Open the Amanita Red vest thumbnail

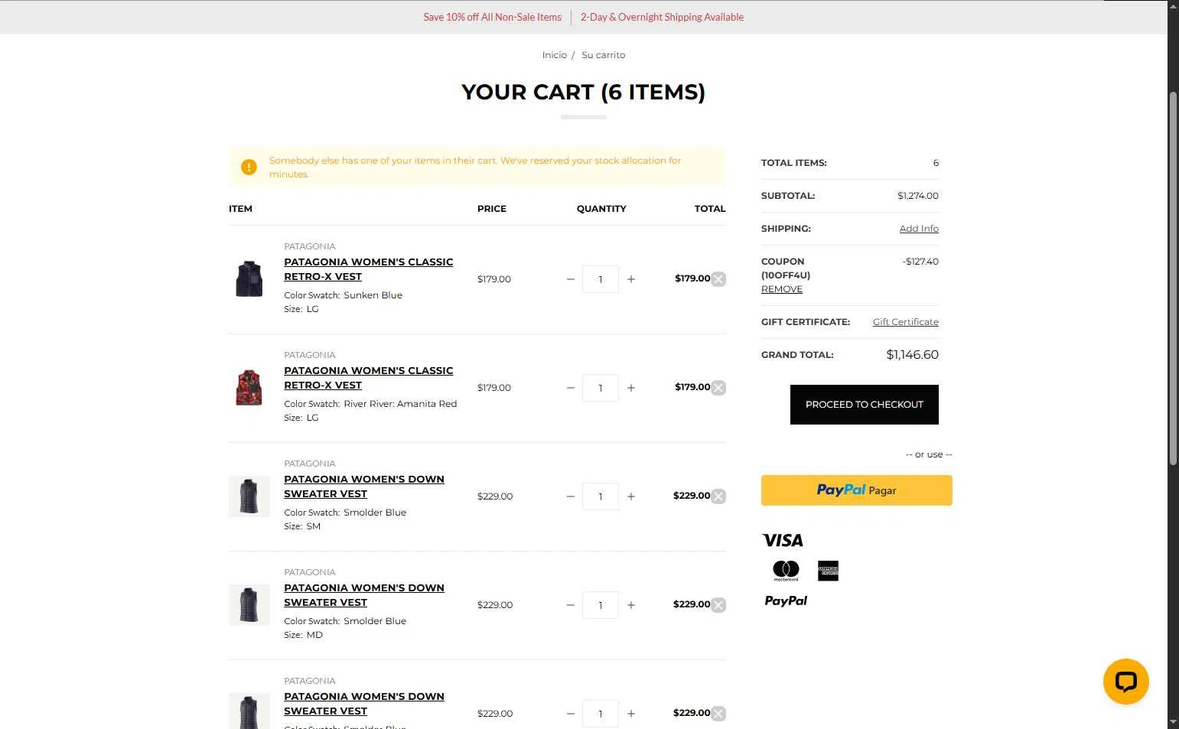(x=249, y=388)
